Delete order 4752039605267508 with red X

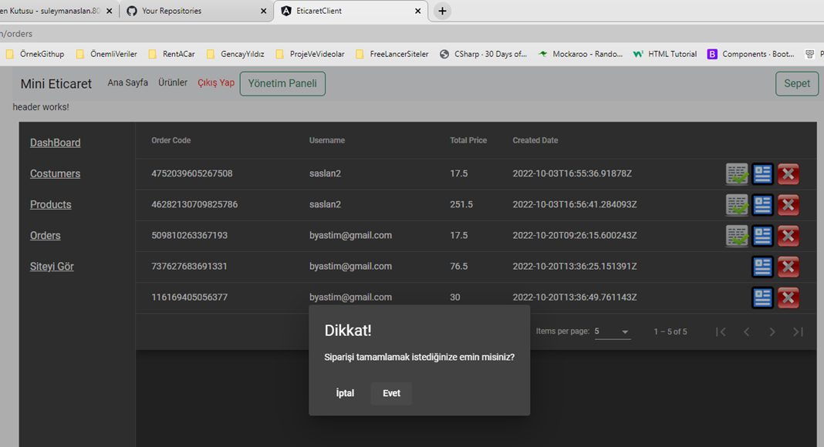[788, 173]
